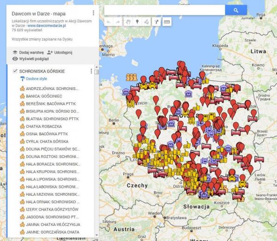This screenshot has width=277, height=241.
Task: Select BEREŚNIK: BACÓWKA PTTK entry
Action: coord(51,104)
